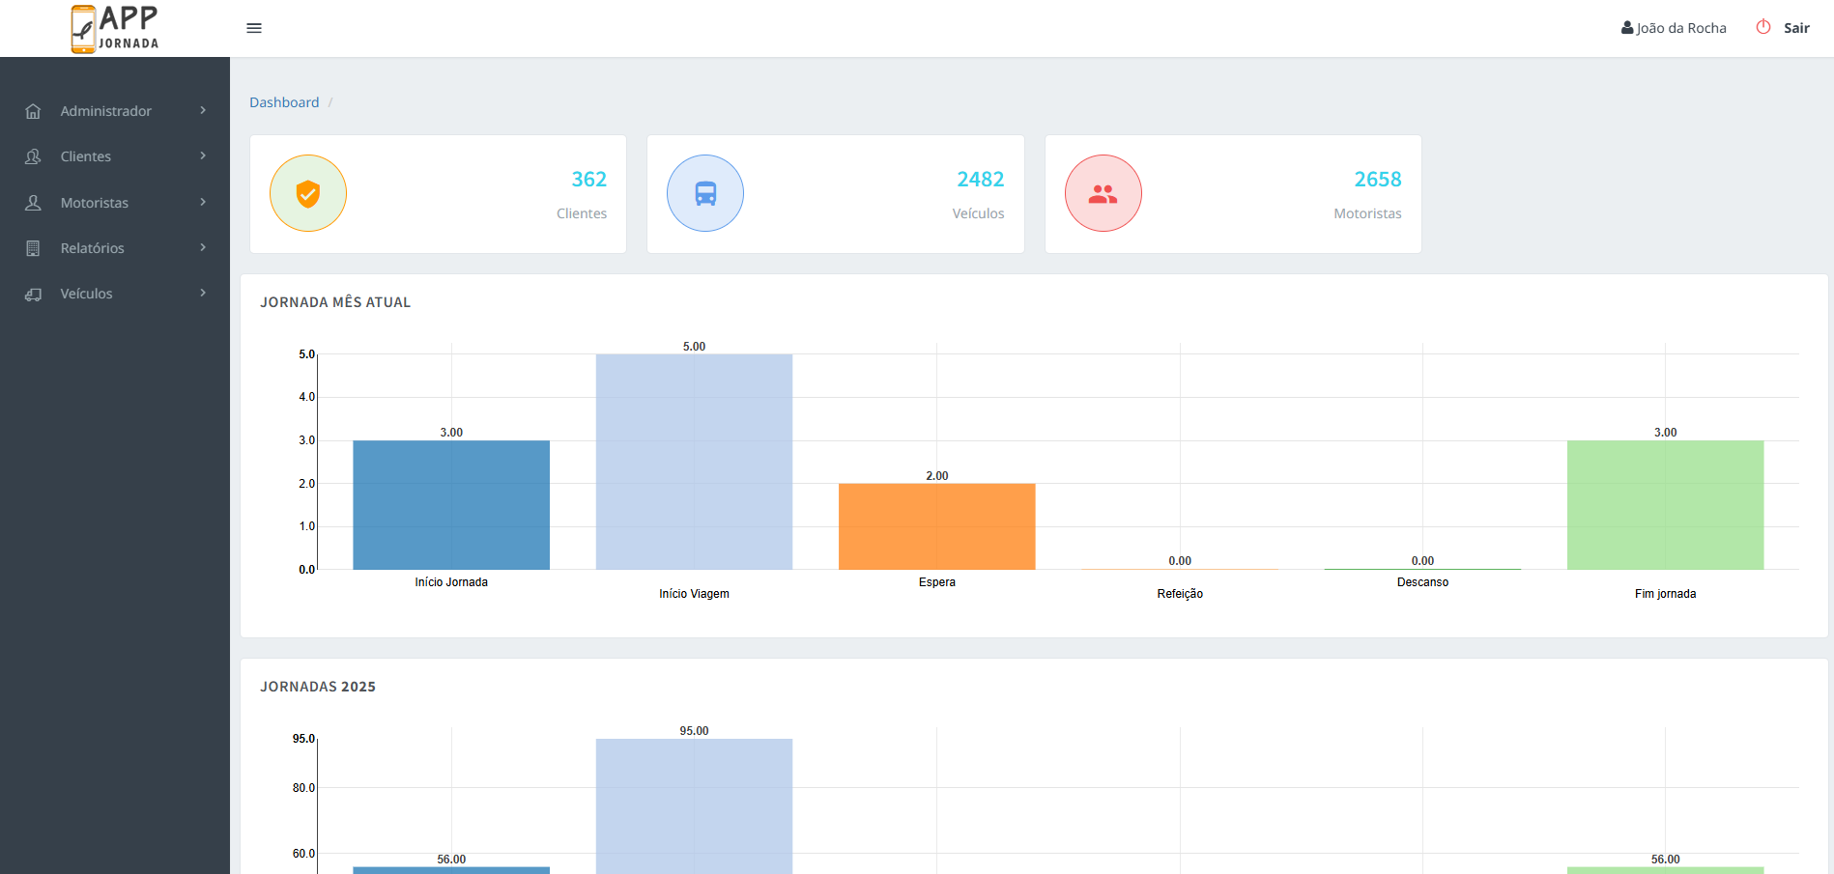The height and width of the screenshot is (874, 1834).
Task: Click the Clientes person icon in sidebar
Action: 33,155
